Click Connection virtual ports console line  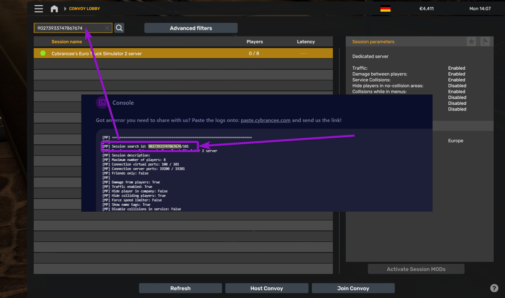141,164
